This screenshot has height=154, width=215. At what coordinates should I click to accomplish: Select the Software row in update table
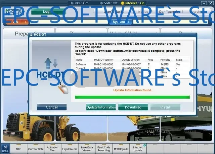[x=132, y=64]
